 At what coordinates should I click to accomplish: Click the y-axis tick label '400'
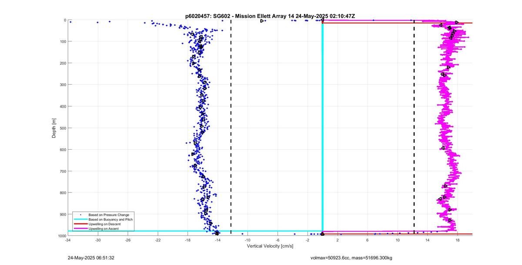63,106
